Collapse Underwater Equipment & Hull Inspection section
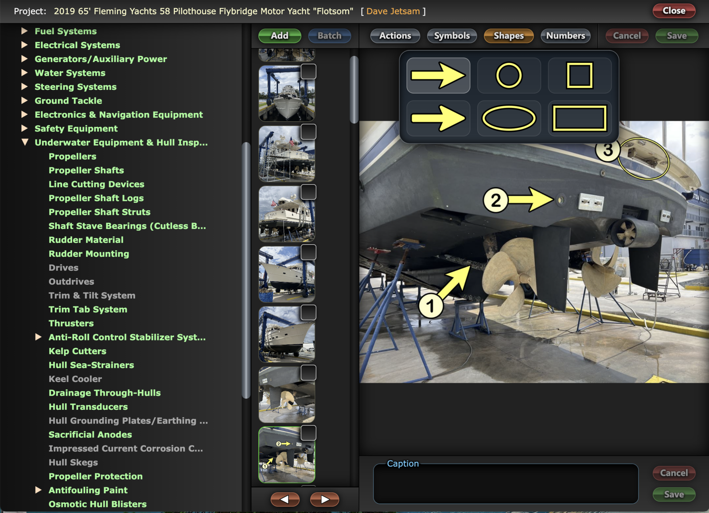709x513 pixels. 25,143
